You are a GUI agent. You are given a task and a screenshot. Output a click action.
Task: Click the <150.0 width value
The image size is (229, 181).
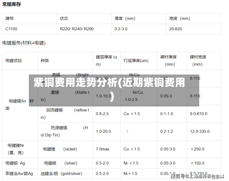point(197,163)
